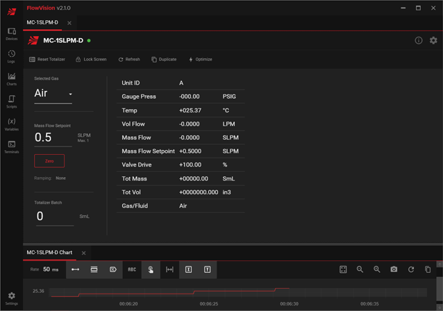Open Terminals from the sidebar
443x311 pixels.
[12, 146]
